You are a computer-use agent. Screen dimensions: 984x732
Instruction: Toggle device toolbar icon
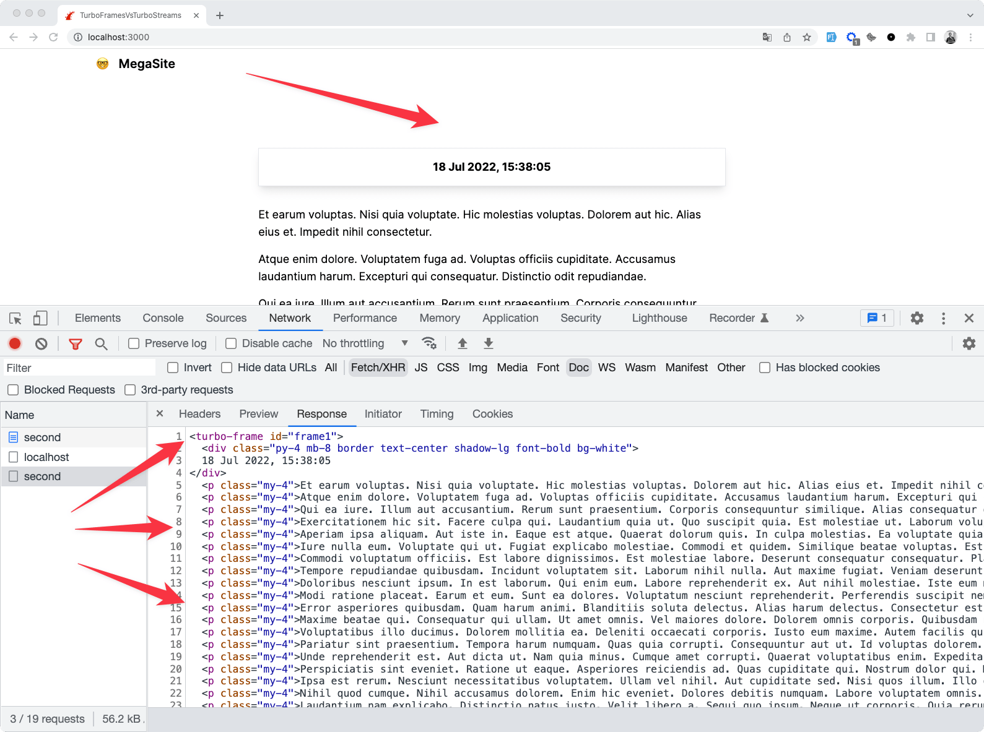[x=40, y=318]
